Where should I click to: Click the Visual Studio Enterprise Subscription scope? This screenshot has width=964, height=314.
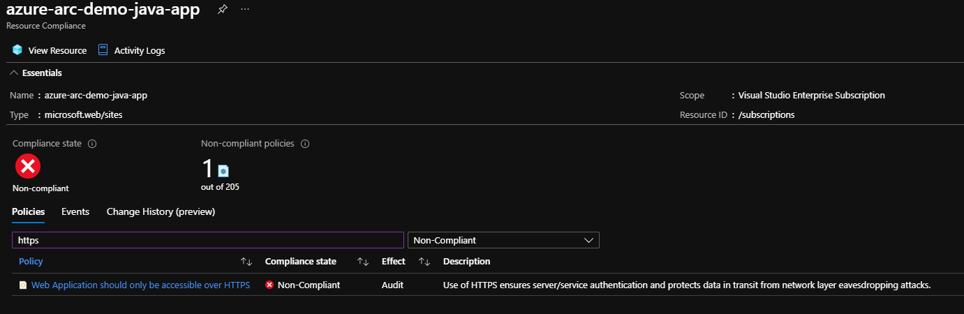[x=812, y=96]
